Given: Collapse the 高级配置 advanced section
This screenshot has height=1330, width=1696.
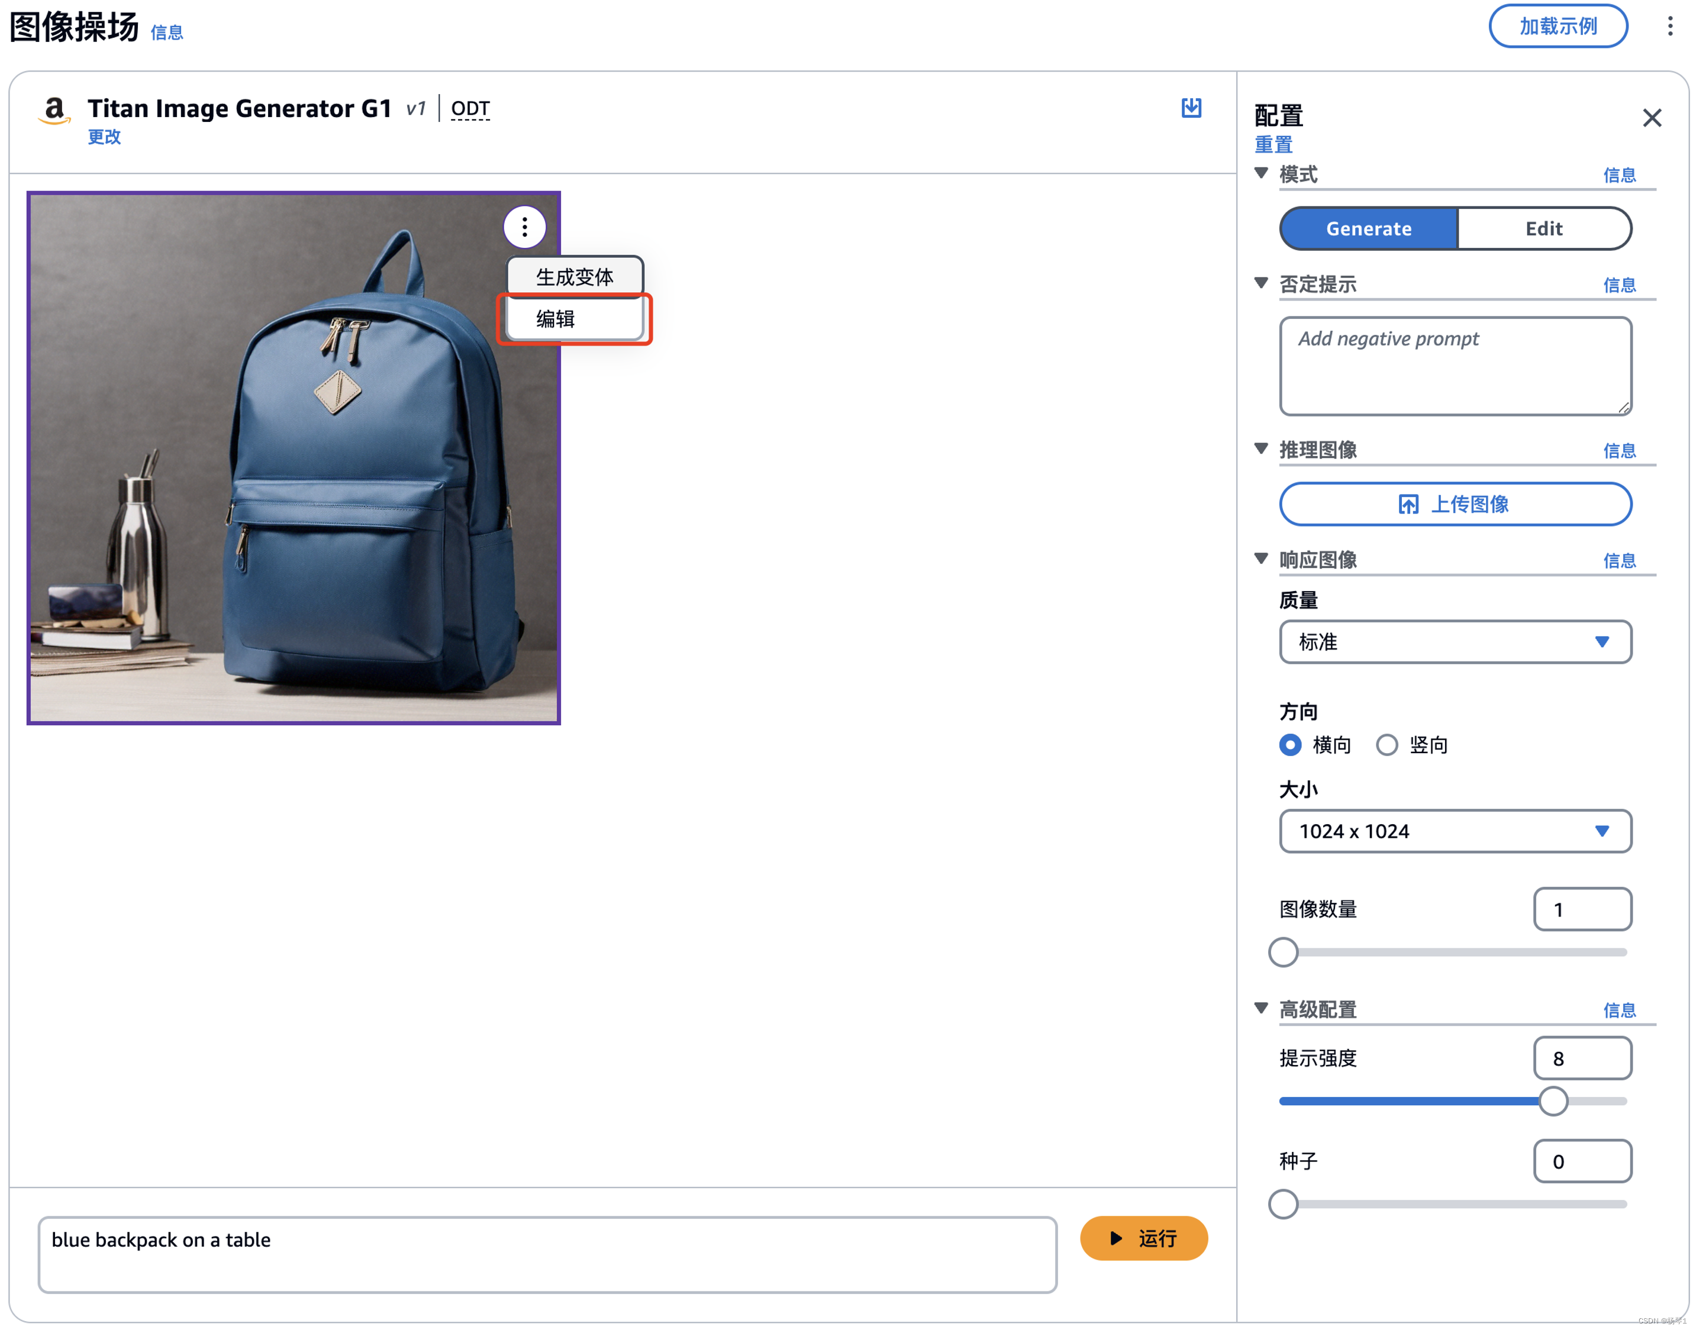Looking at the screenshot, I should [1260, 1008].
